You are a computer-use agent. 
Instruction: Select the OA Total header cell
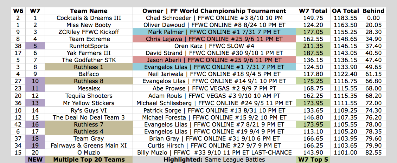(x=345, y=11)
